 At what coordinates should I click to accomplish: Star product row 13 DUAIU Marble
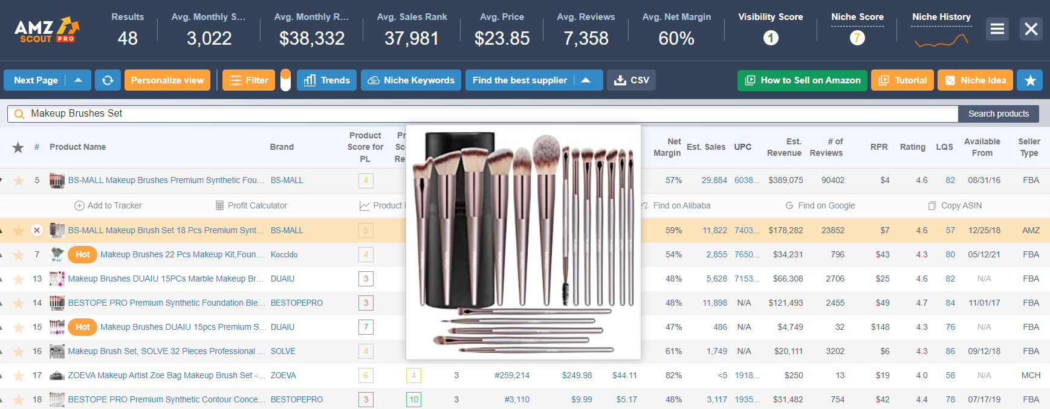[x=19, y=279]
